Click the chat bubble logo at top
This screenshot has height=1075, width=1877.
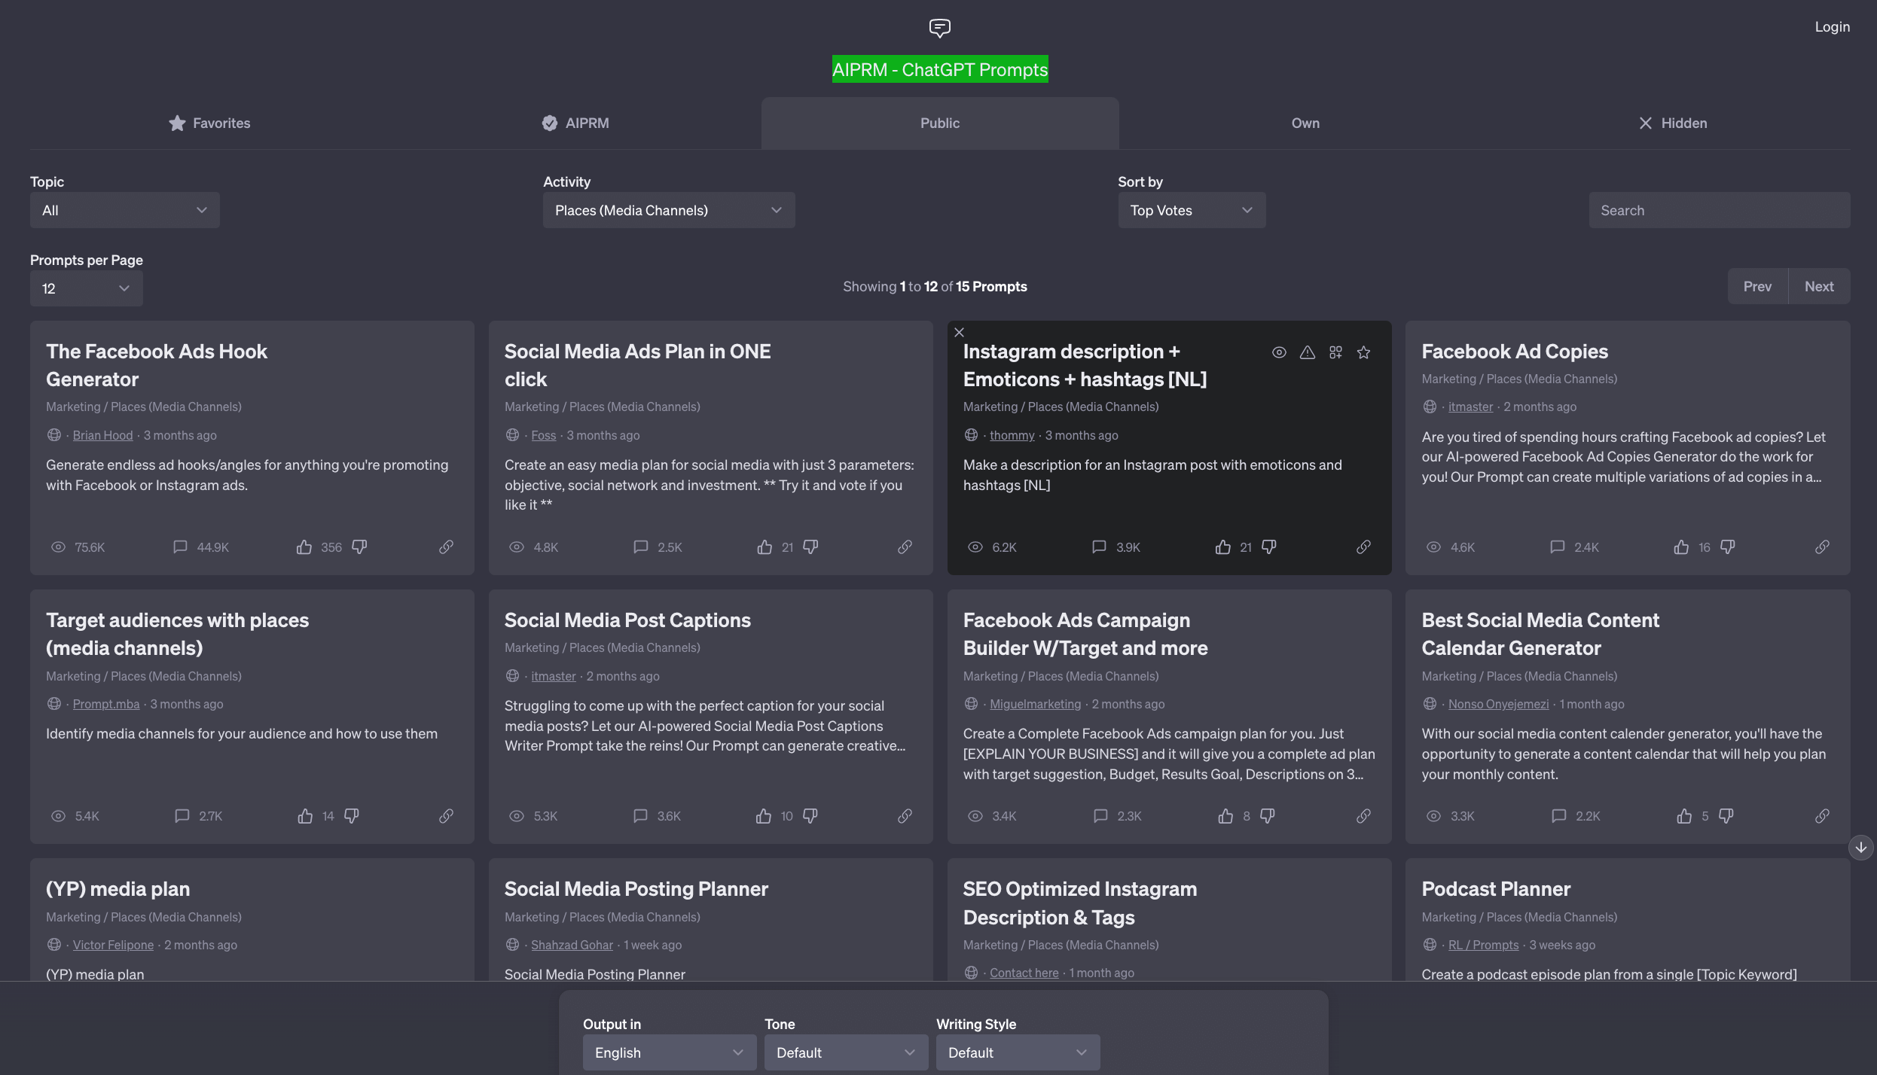[939, 28]
